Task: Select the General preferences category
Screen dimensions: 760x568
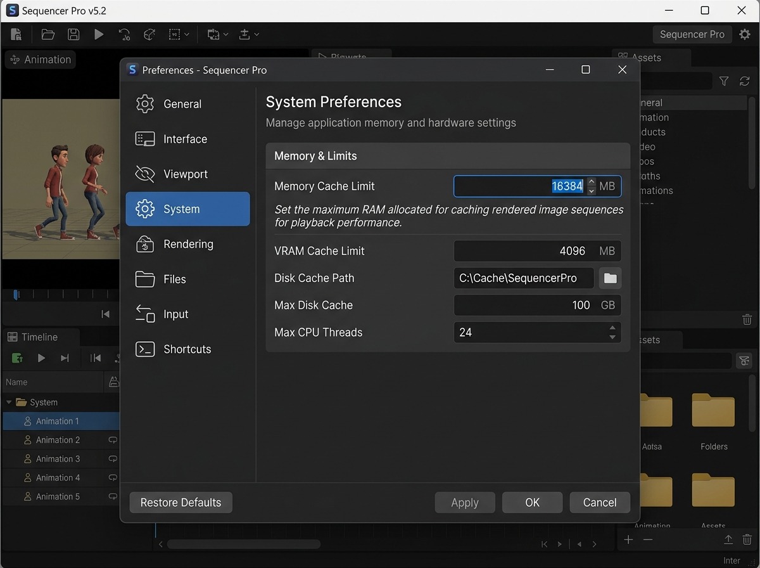Action: [x=188, y=104]
